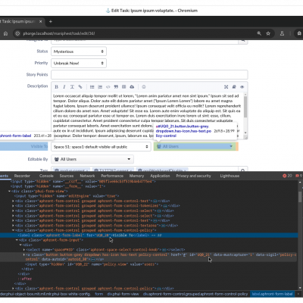303x303 pixels.
Task: Select the form breadcrumb in DevTools
Action: point(99,294)
